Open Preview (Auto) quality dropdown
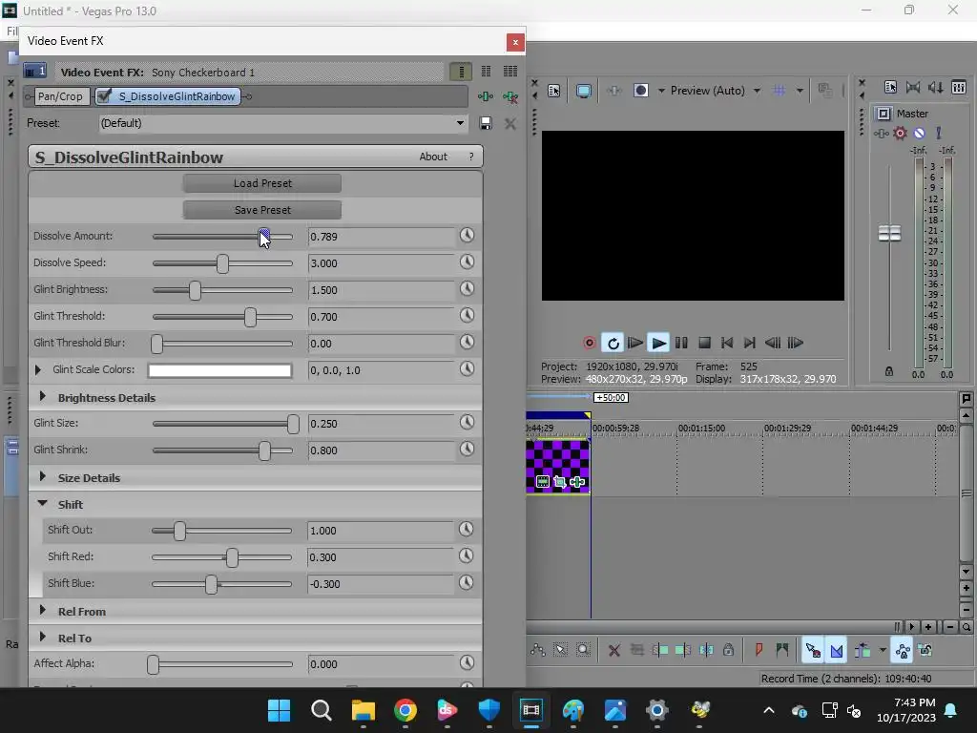Viewport: 977px width, 733px height. [757, 91]
